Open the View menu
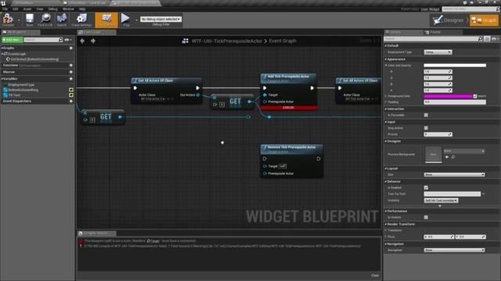The image size is (501, 281). point(40,9)
